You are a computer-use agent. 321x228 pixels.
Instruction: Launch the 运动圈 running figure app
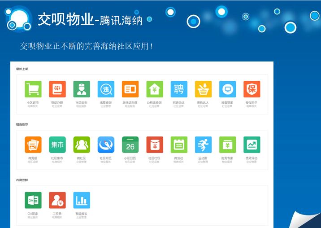coord(203,145)
